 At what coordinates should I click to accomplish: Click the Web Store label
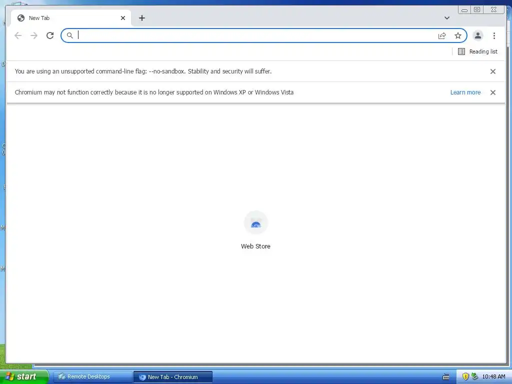pyautogui.click(x=255, y=246)
